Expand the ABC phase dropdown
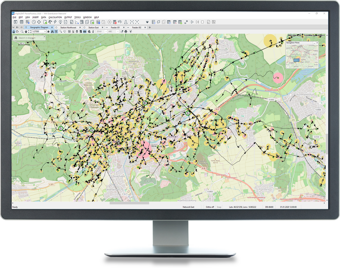 117,32
